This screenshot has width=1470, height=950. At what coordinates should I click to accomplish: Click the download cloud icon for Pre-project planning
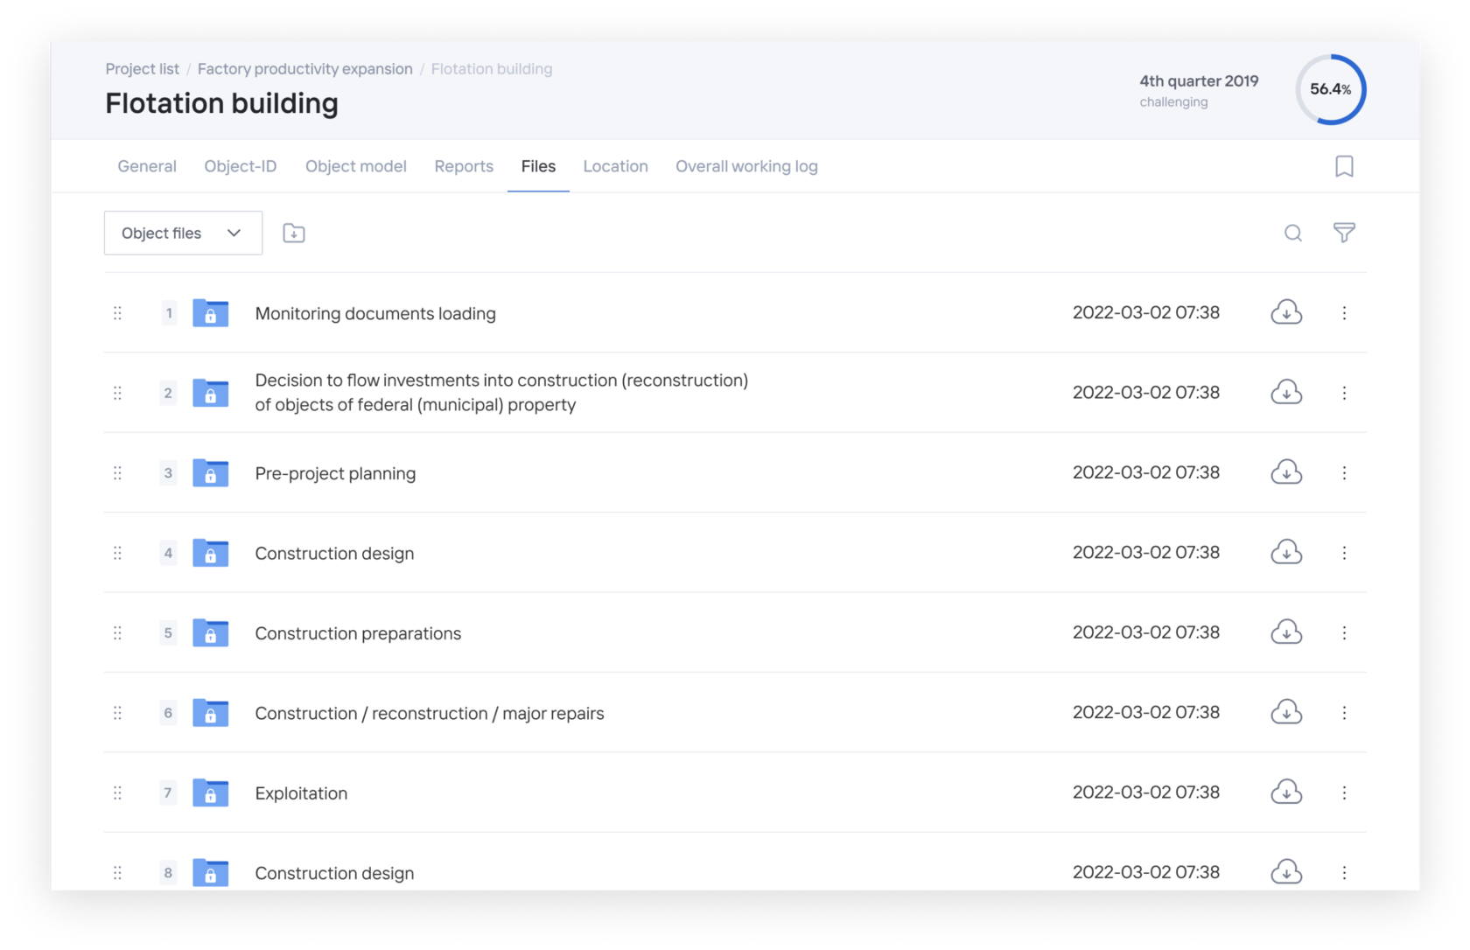click(1285, 472)
